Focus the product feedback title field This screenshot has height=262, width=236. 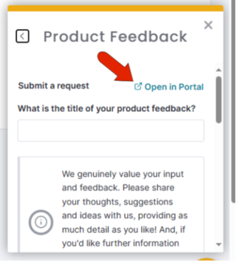pyautogui.click(x=111, y=130)
